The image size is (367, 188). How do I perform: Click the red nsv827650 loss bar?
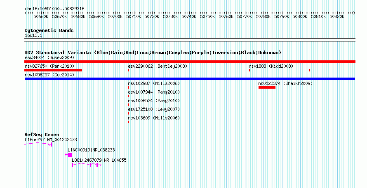[53, 70]
